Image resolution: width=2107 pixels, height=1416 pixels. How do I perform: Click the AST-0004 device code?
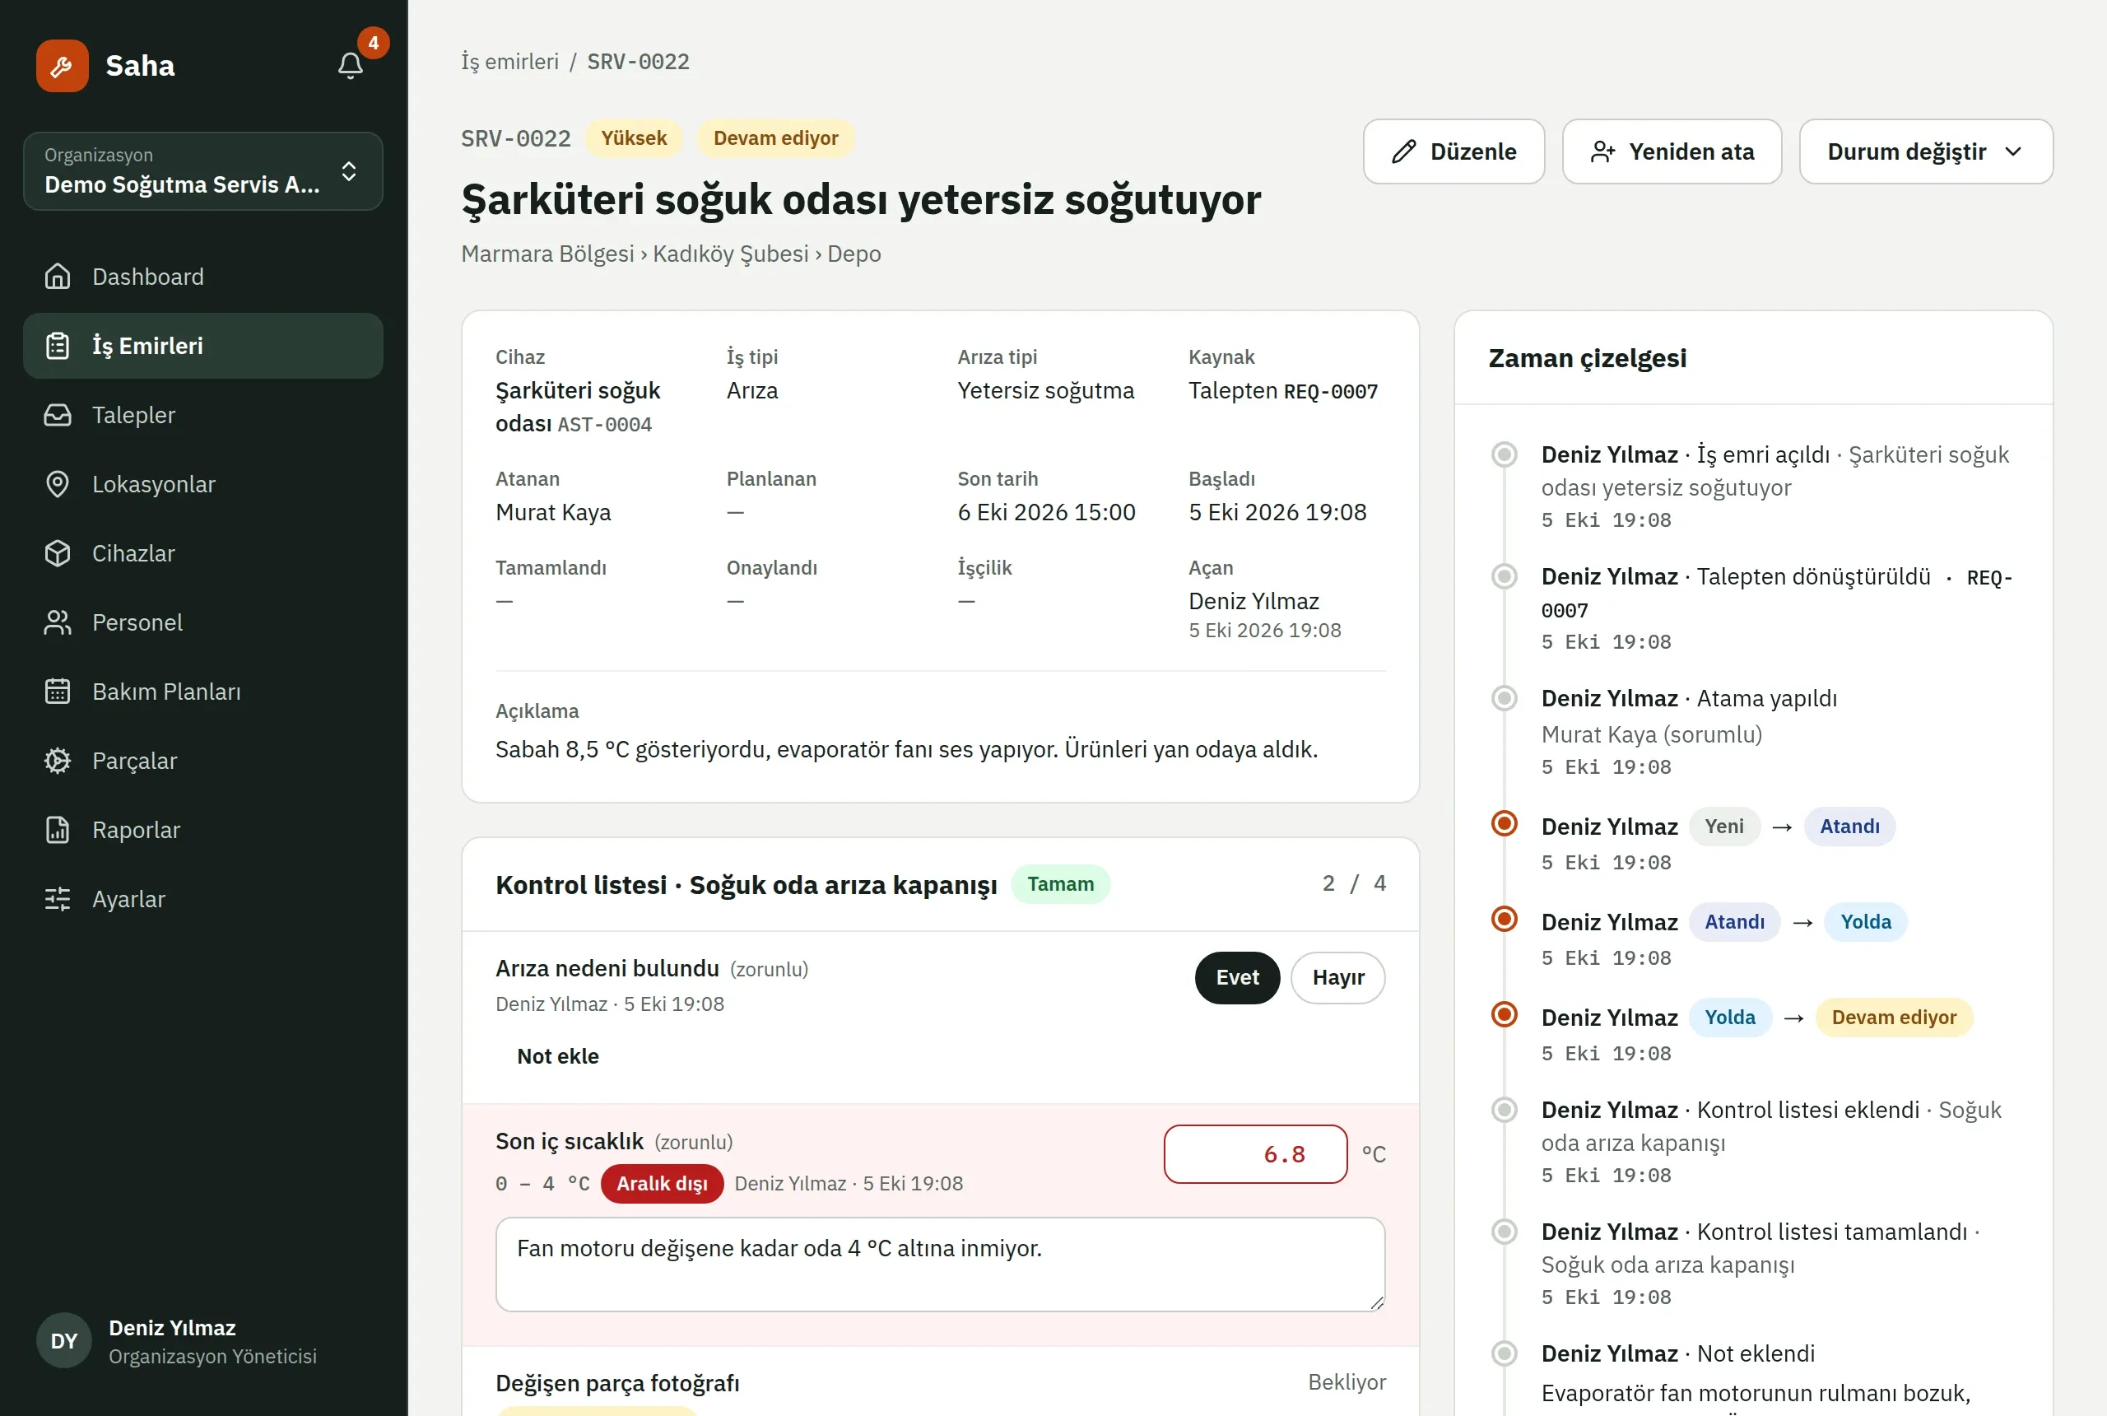[x=605, y=425]
